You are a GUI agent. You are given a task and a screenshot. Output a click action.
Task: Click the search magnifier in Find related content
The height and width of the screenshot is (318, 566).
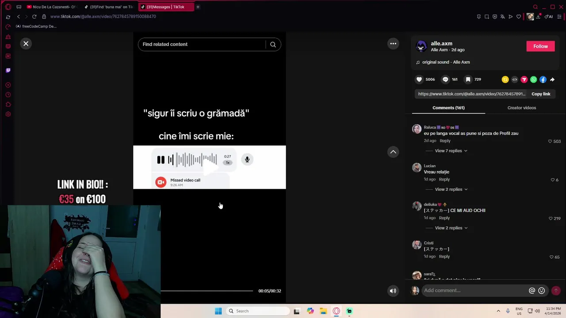[273, 44]
